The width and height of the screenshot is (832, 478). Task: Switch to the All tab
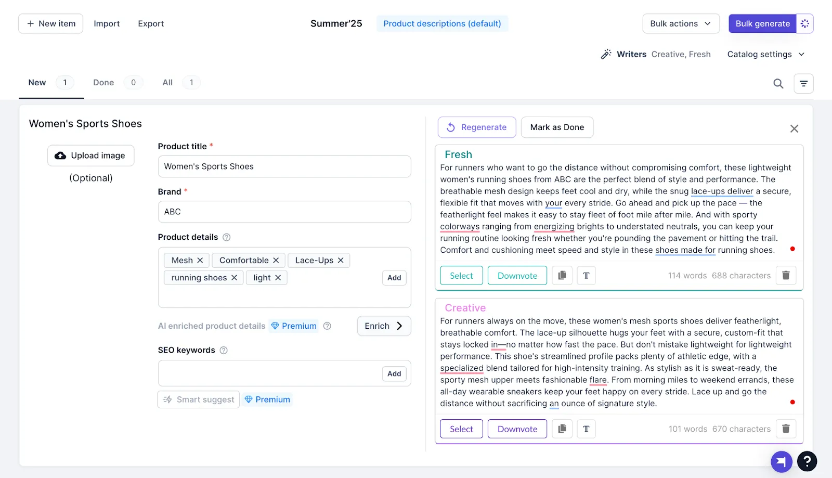(x=180, y=83)
